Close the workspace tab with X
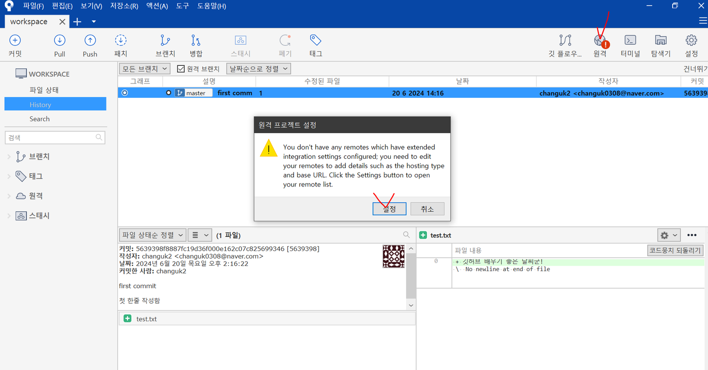This screenshot has height=370, width=708. (x=62, y=22)
